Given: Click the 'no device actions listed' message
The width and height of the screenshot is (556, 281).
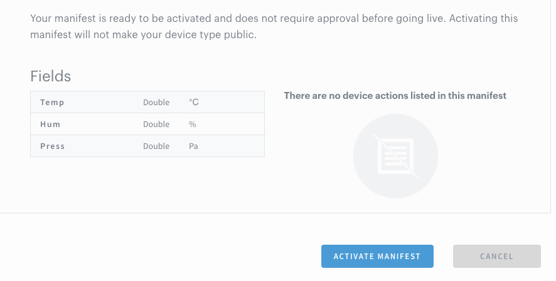Looking at the screenshot, I should point(395,96).
